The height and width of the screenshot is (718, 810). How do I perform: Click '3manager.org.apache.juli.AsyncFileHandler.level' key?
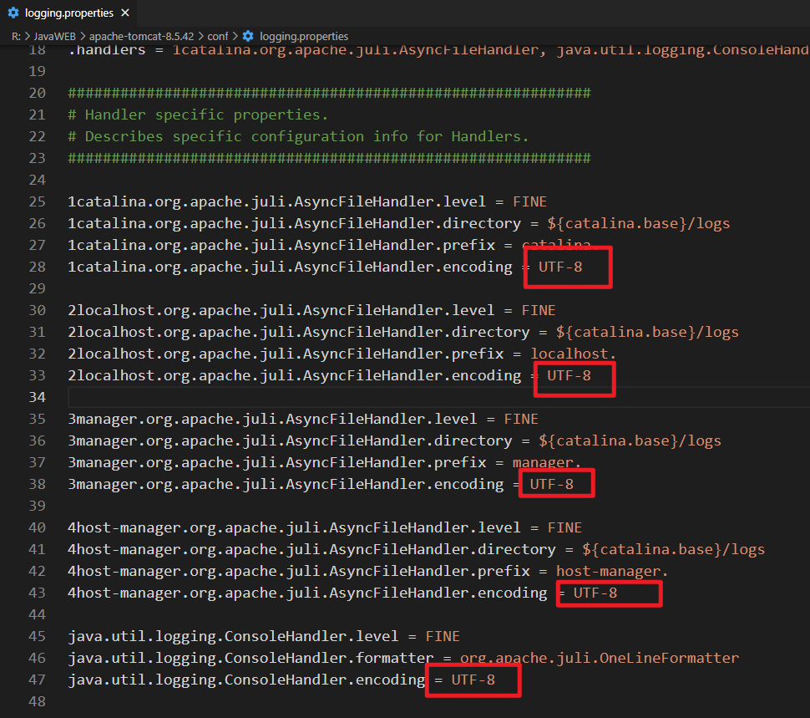pos(272,419)
